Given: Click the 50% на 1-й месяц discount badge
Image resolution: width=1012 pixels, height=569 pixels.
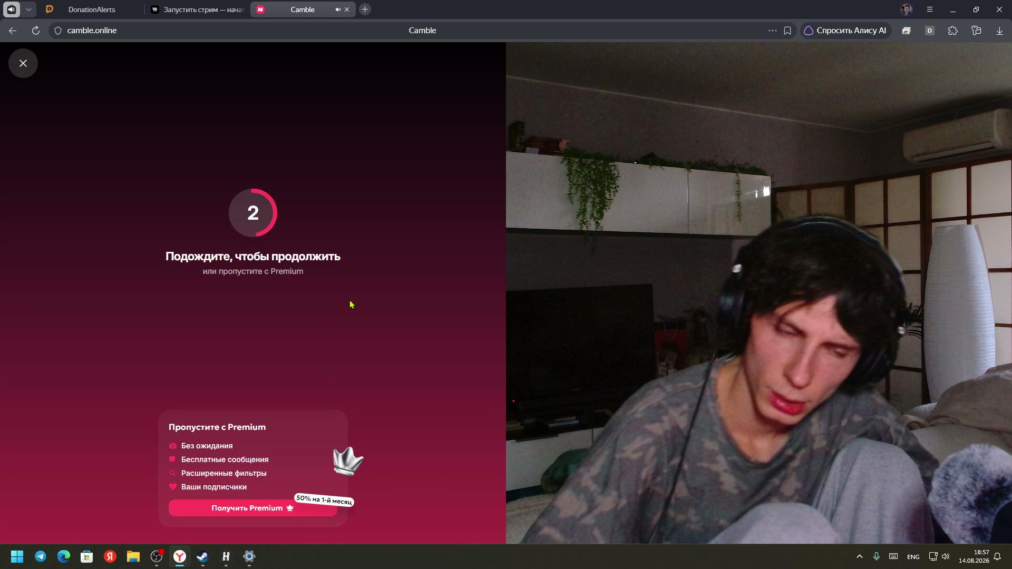Looking at the screenshot, I should tap(324, 499).
